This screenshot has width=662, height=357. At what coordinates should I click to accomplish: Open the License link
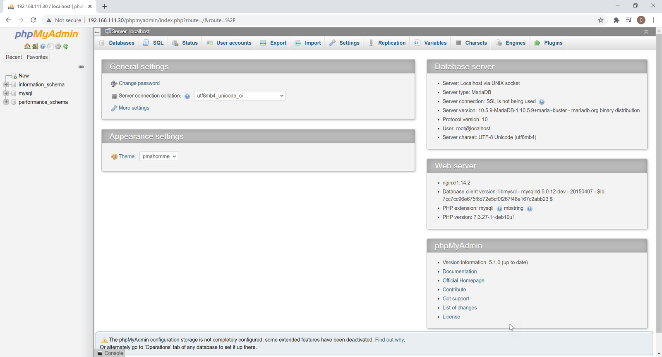(x=451, y=317)
